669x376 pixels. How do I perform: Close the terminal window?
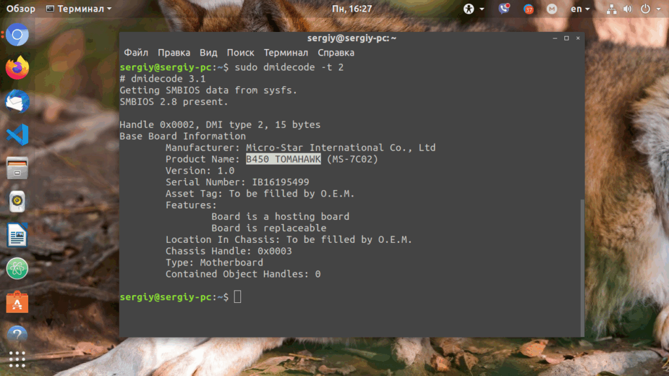pyautogui.click(x=578, y=39)
